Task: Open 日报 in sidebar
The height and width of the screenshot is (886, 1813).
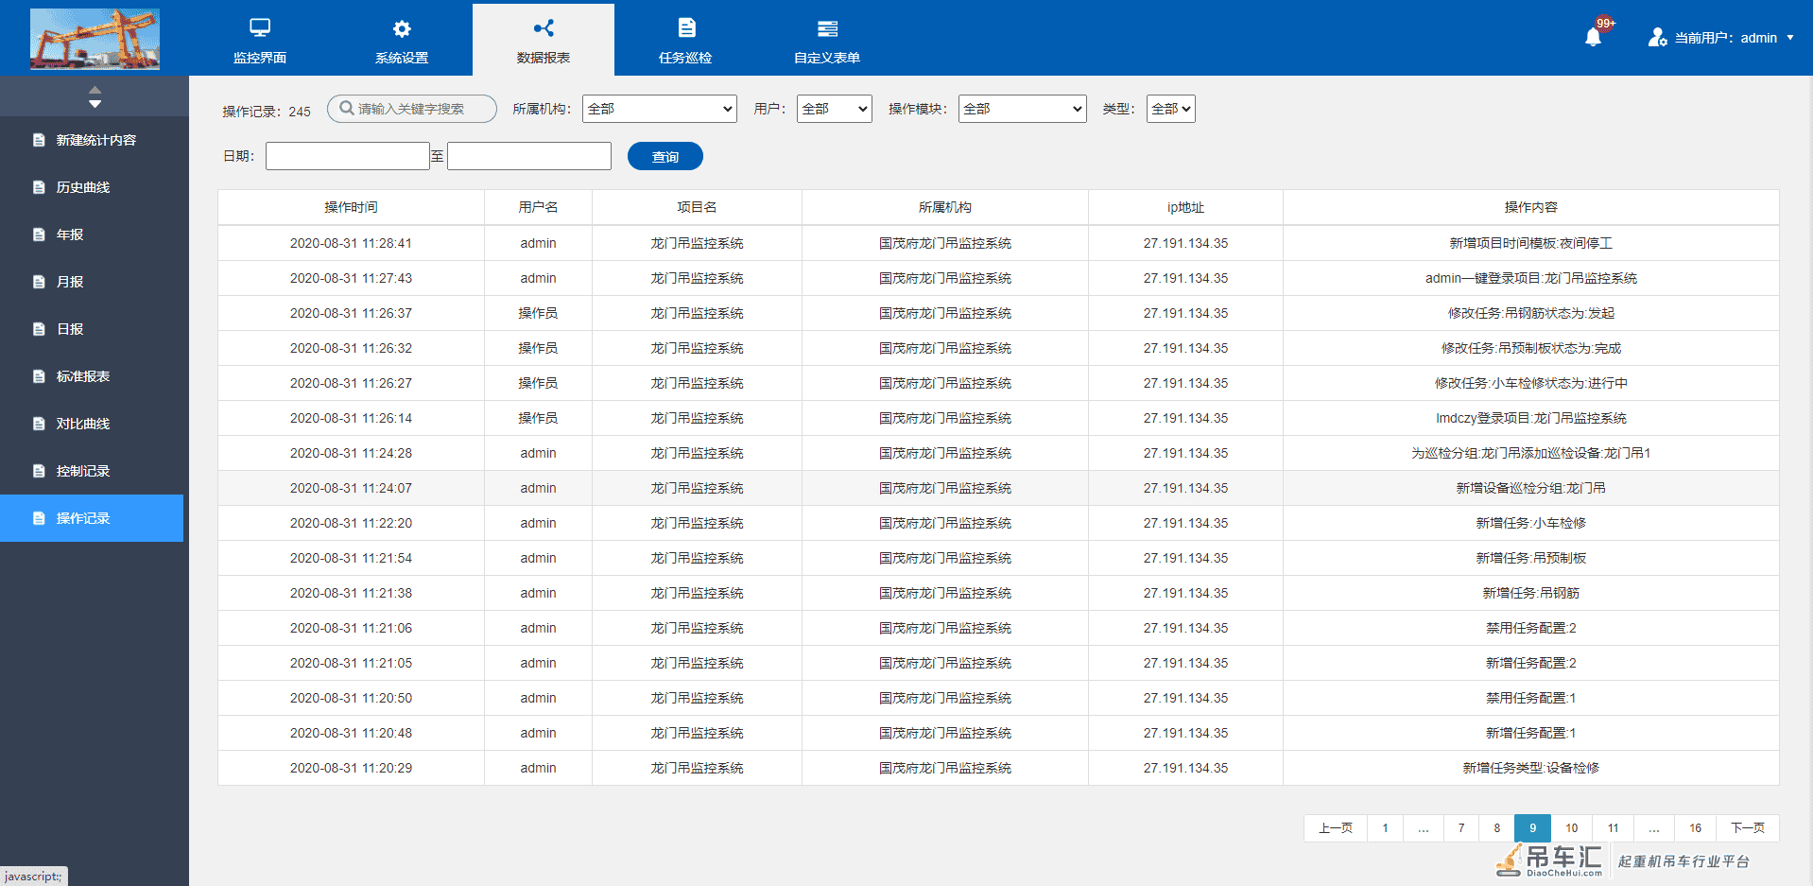Action: pyautogui.click(x=92, y=329)
